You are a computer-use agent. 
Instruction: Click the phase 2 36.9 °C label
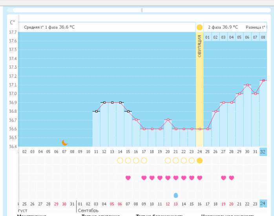[223, 27]
